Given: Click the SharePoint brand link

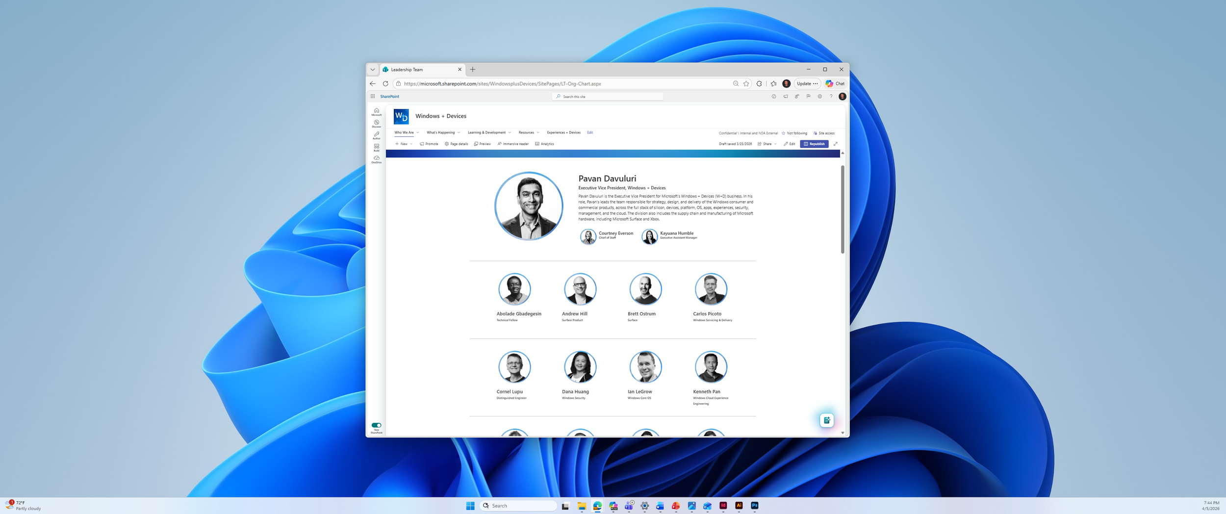Looking at the screenshot, I should point(389,97).
